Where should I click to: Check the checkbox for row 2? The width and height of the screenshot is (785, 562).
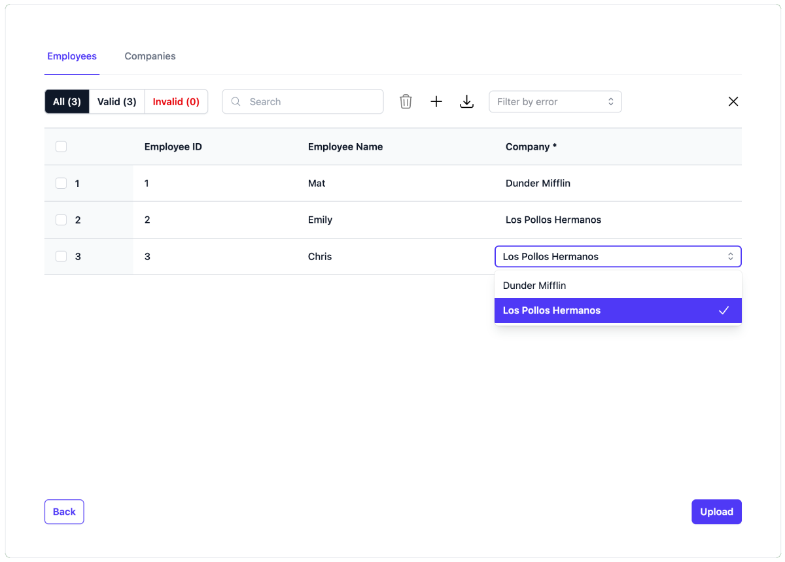coord(61,220)
